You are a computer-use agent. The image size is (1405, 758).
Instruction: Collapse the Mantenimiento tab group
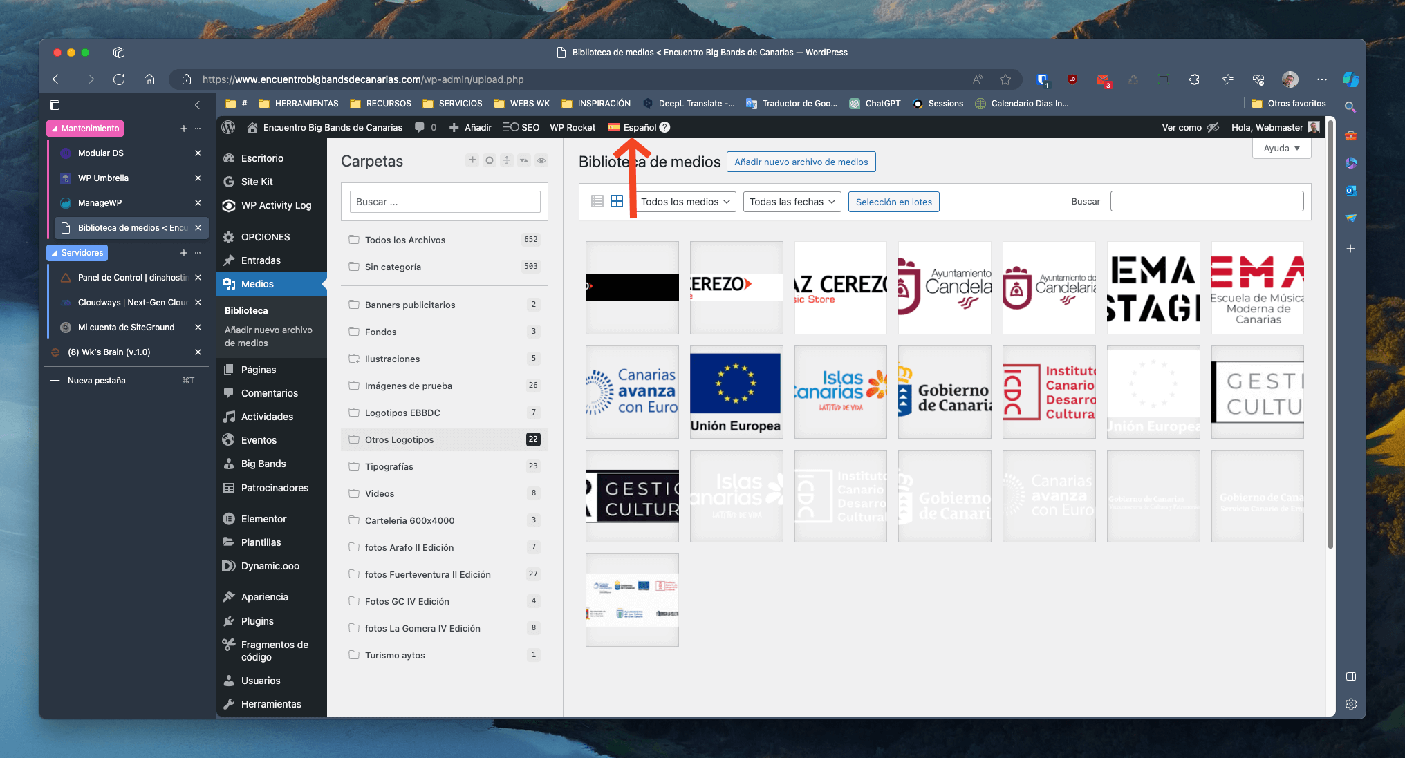click(x=85, y=129)
